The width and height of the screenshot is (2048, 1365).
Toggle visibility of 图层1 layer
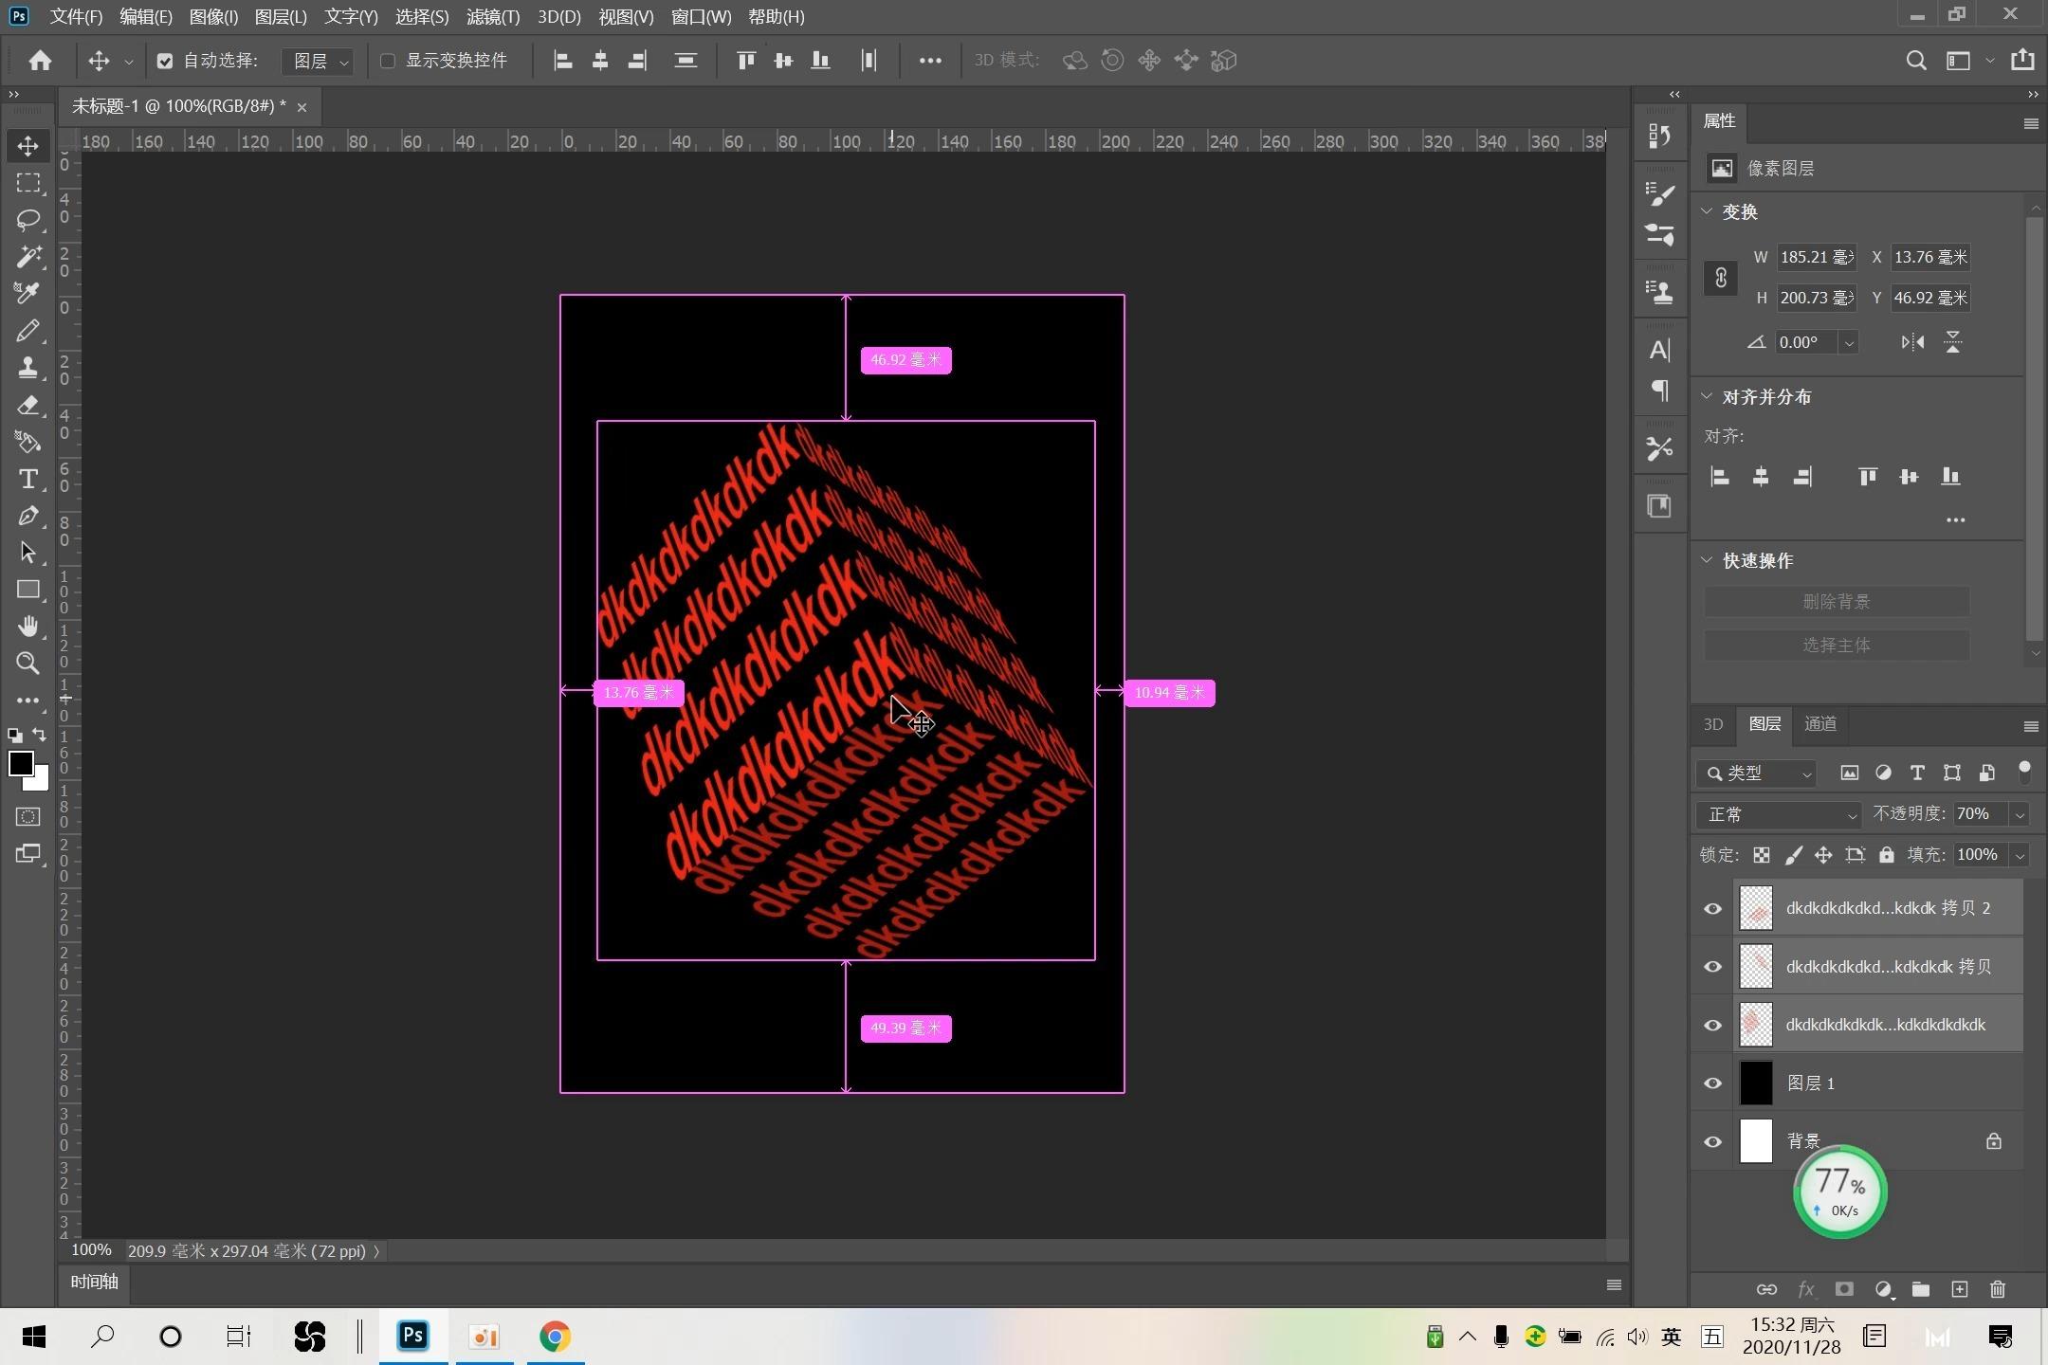point(1712,1082)
